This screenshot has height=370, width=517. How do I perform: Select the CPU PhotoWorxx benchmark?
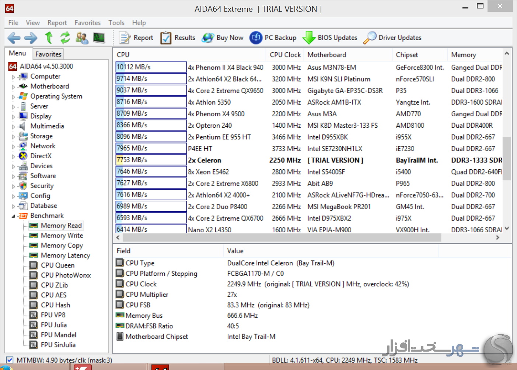point(66,275)
